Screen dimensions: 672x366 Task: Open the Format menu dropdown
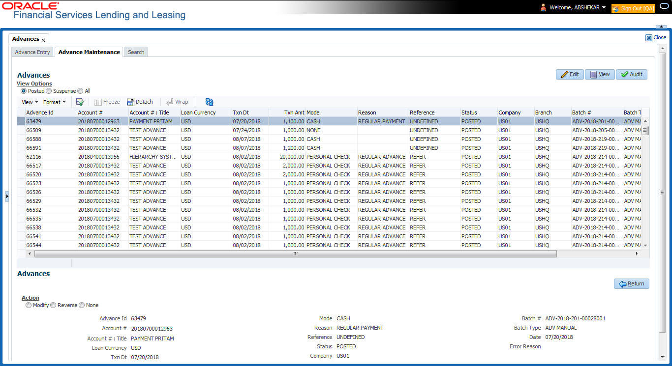coord(55,102)
